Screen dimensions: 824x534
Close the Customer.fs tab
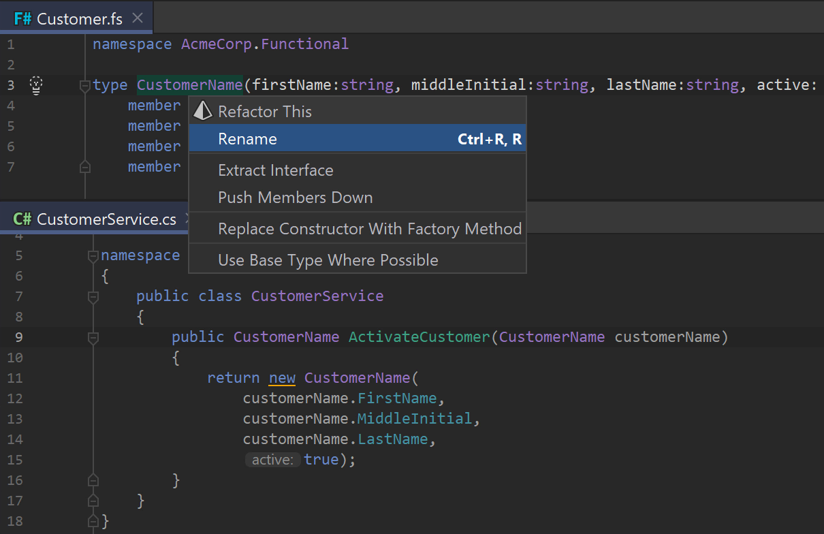coord(138,18)
